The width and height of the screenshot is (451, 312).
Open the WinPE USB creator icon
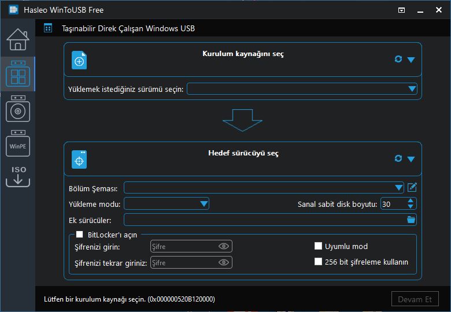[x=18, y=143]
